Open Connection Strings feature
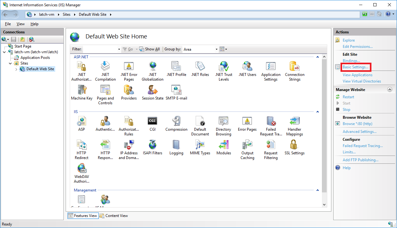The width and height of the screenshot is (397, 228). point(294,71)
